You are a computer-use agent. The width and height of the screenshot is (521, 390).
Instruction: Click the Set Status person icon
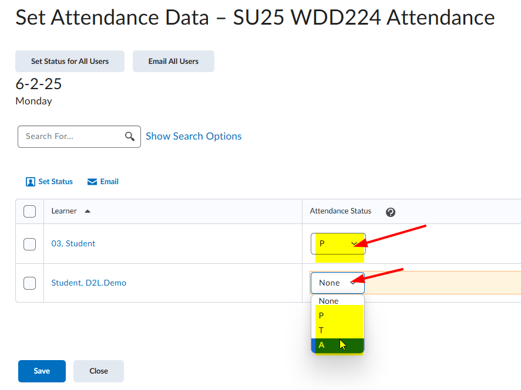coord(30,182)
